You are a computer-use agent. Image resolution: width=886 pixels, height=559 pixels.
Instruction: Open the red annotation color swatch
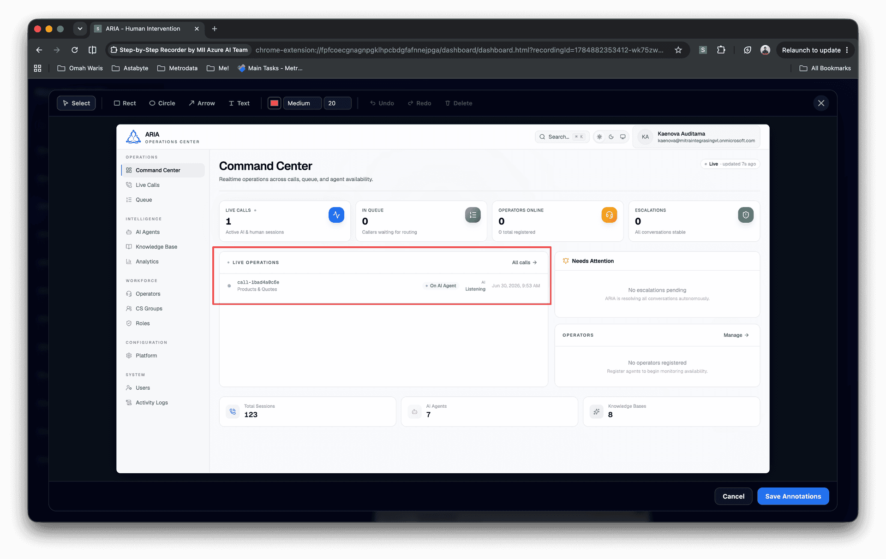click(274, 103)
